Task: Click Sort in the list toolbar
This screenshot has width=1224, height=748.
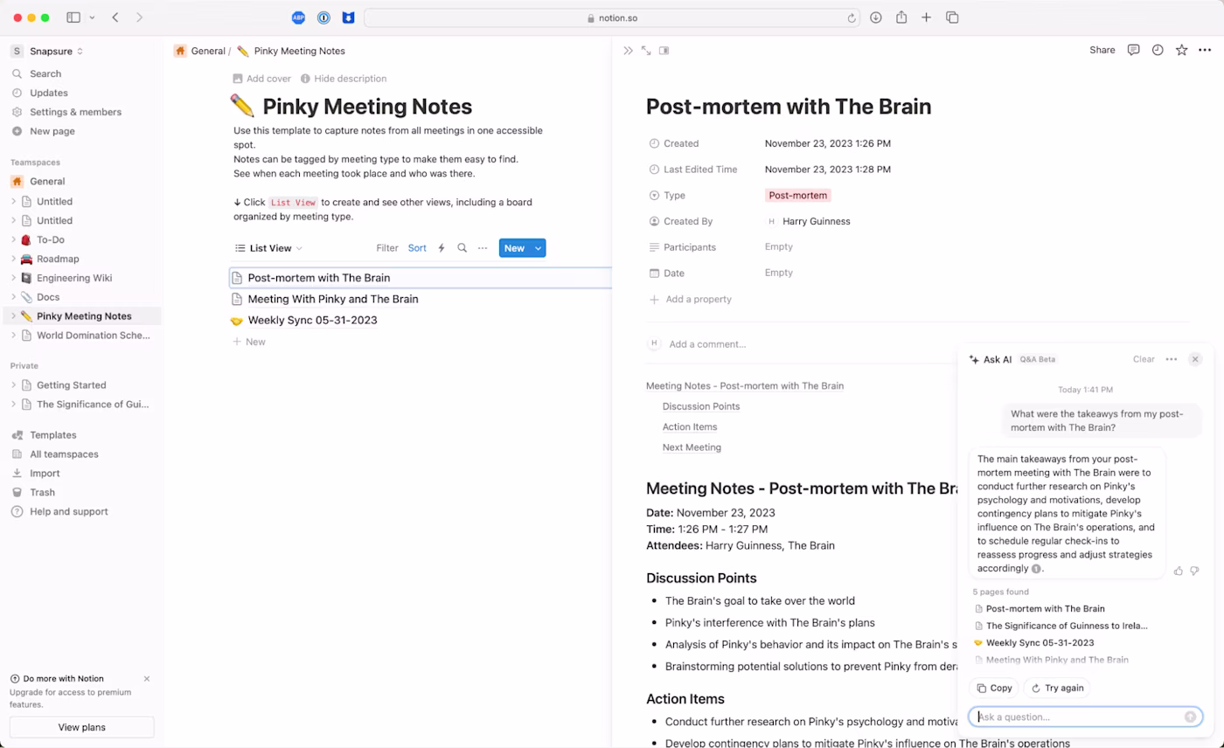Action: click(x=417, y=248)
